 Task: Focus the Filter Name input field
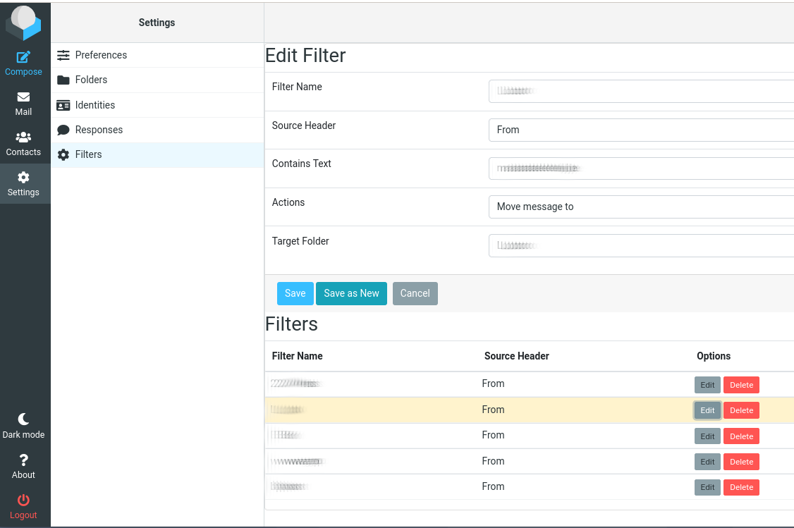[641, 91]
